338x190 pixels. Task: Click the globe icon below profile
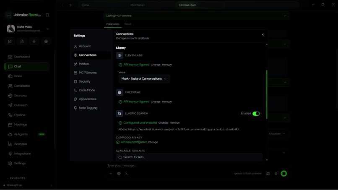coord(46,42)
